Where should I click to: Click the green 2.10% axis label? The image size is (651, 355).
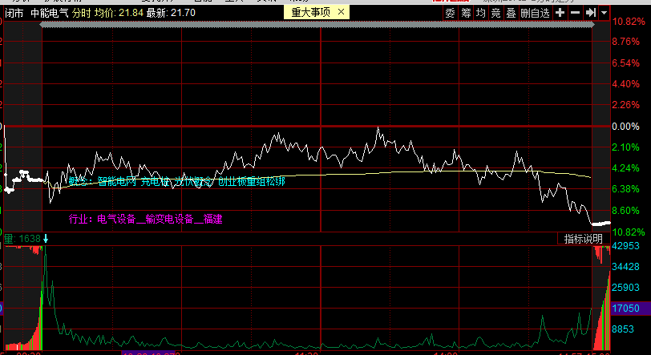(x=625, y=147)
